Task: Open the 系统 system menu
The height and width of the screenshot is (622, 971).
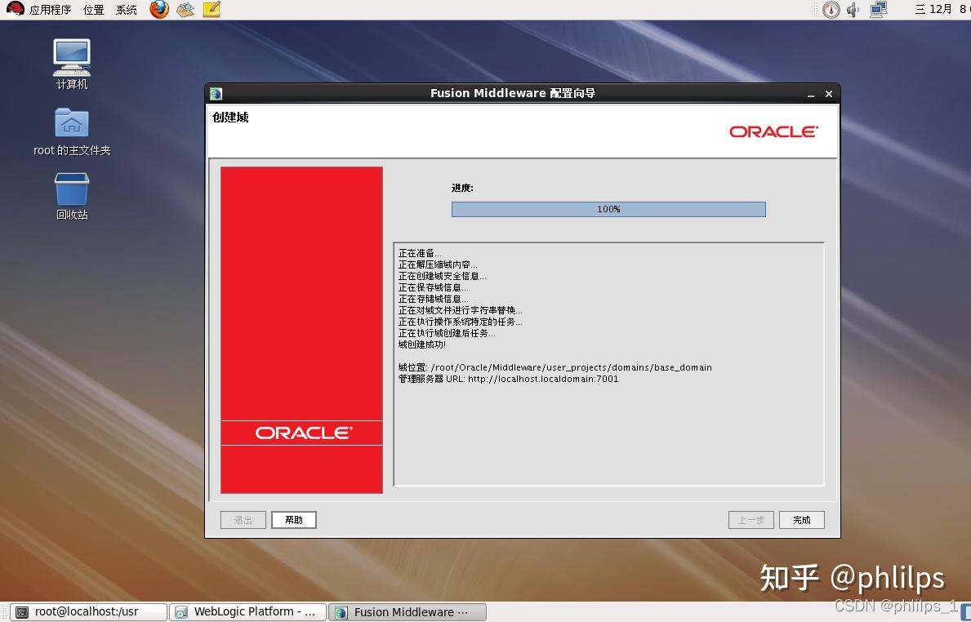Action: pyautogui.click(x=127, y=10)
